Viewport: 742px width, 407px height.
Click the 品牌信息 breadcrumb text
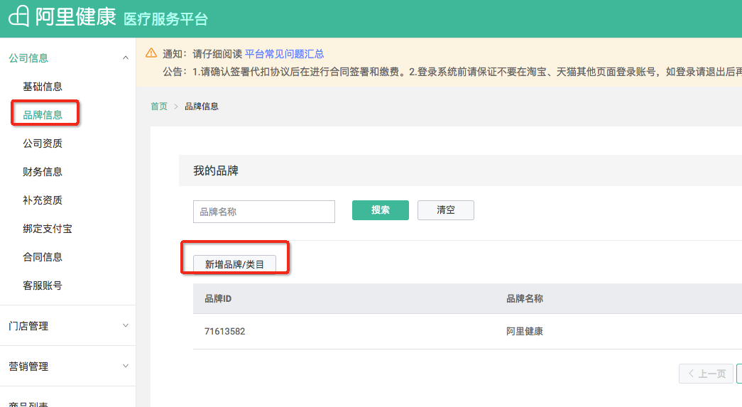202,106
